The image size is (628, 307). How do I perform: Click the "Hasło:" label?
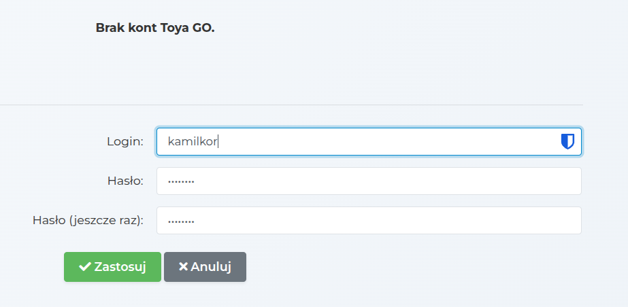click(125, 181)
